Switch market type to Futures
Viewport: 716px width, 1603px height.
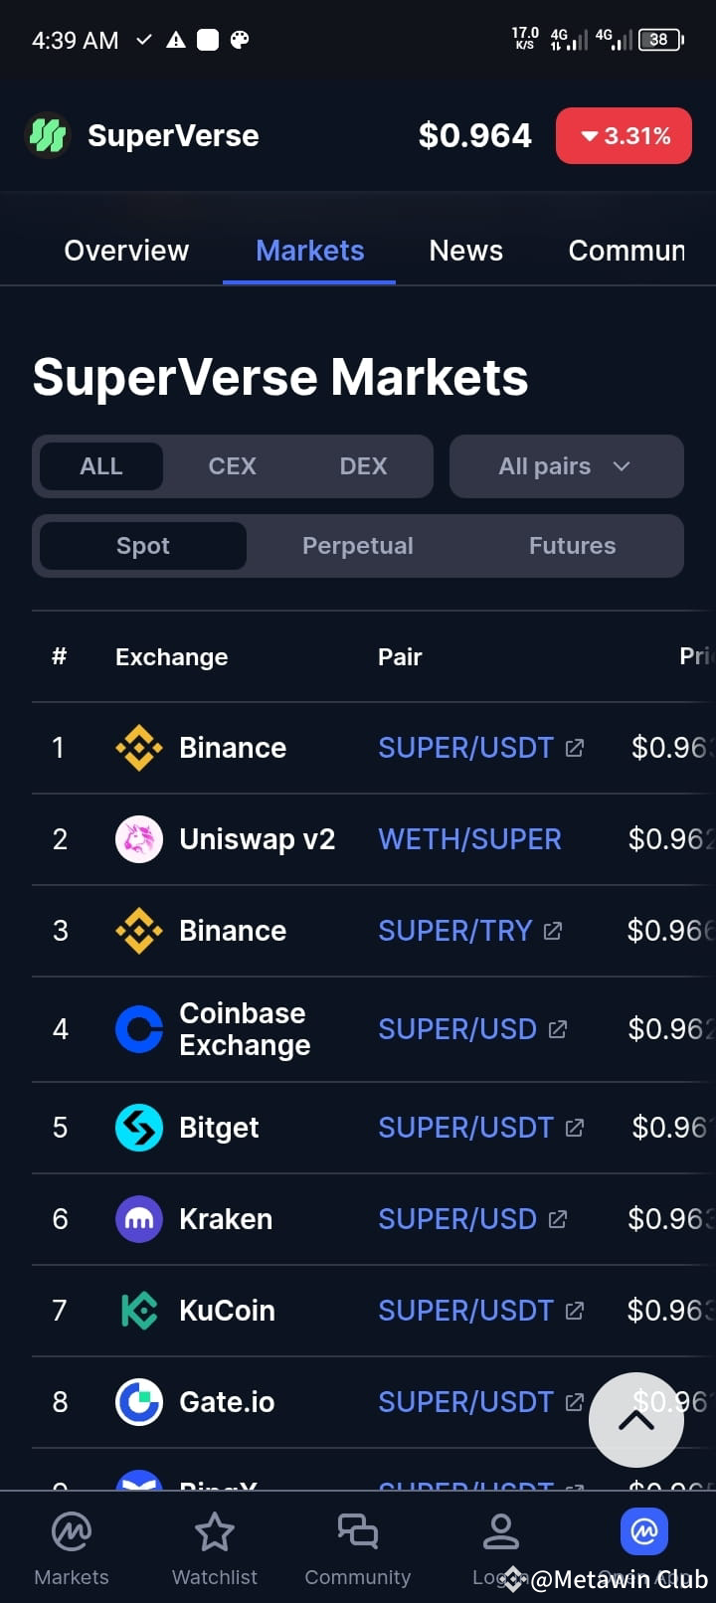573,546
